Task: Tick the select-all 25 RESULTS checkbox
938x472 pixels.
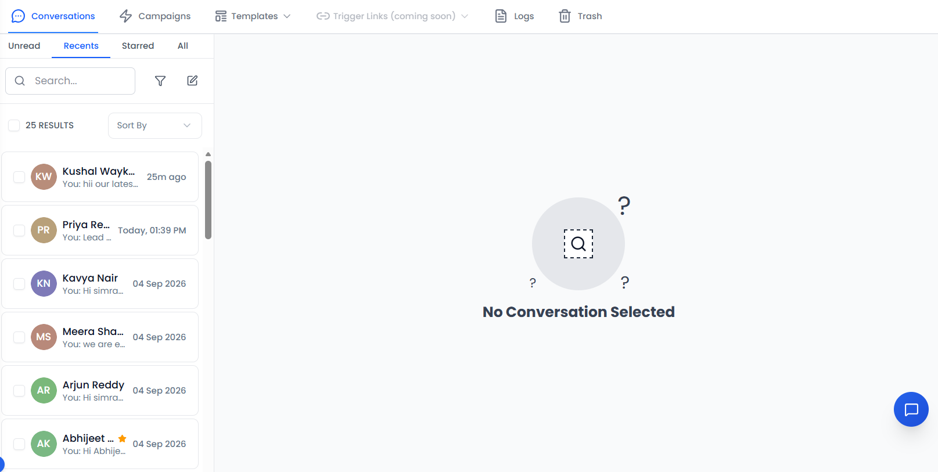Action: point(14,125)
